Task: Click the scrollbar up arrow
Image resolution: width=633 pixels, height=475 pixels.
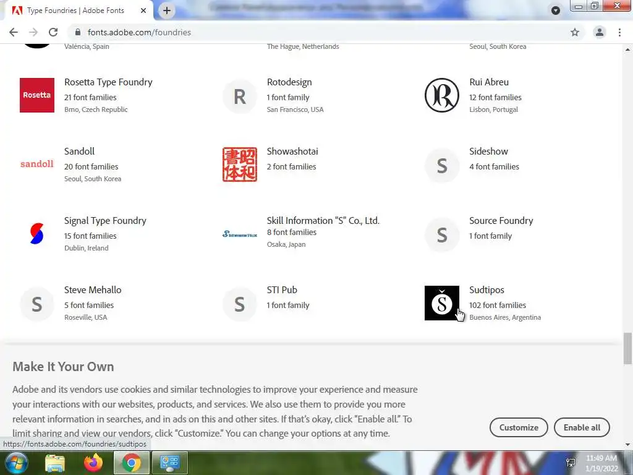Action: (627, 49)
